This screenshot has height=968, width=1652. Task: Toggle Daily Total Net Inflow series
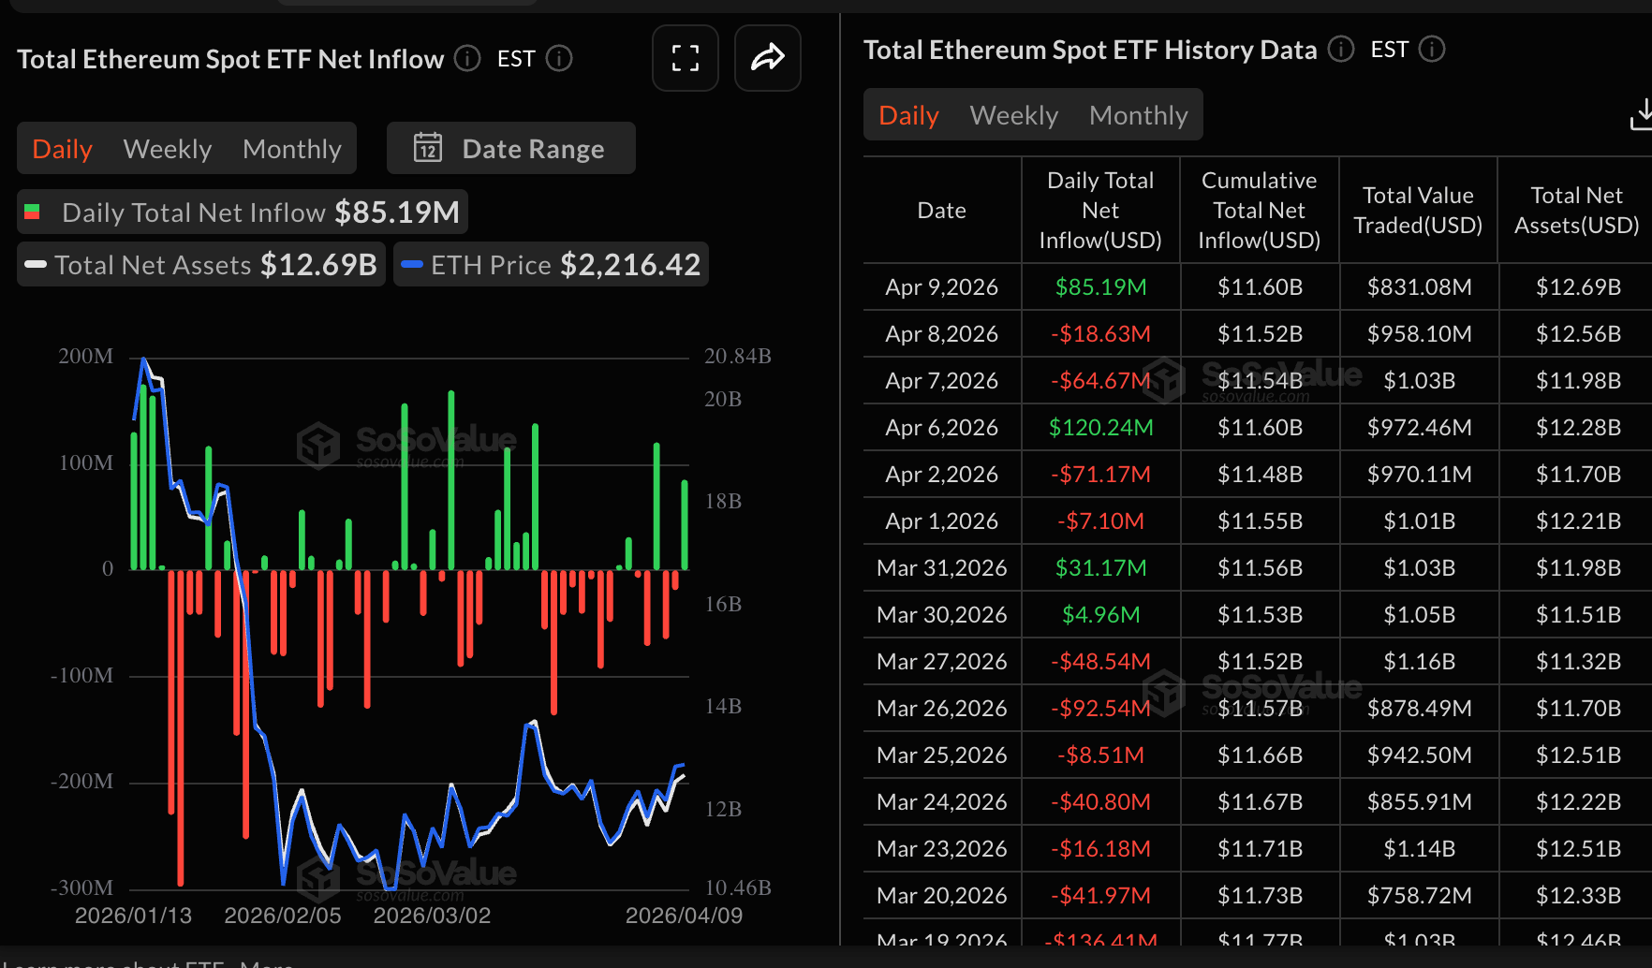[243, 213]
